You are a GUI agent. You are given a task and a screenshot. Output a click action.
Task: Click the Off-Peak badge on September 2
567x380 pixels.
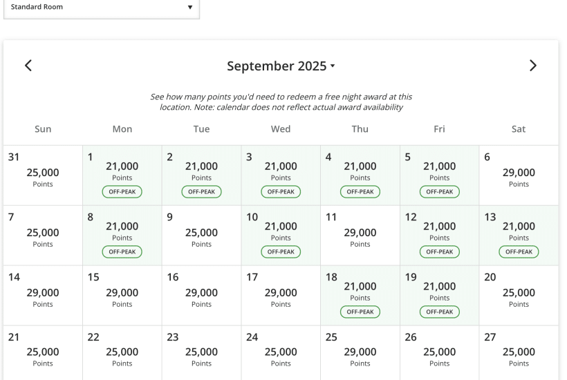201,191
